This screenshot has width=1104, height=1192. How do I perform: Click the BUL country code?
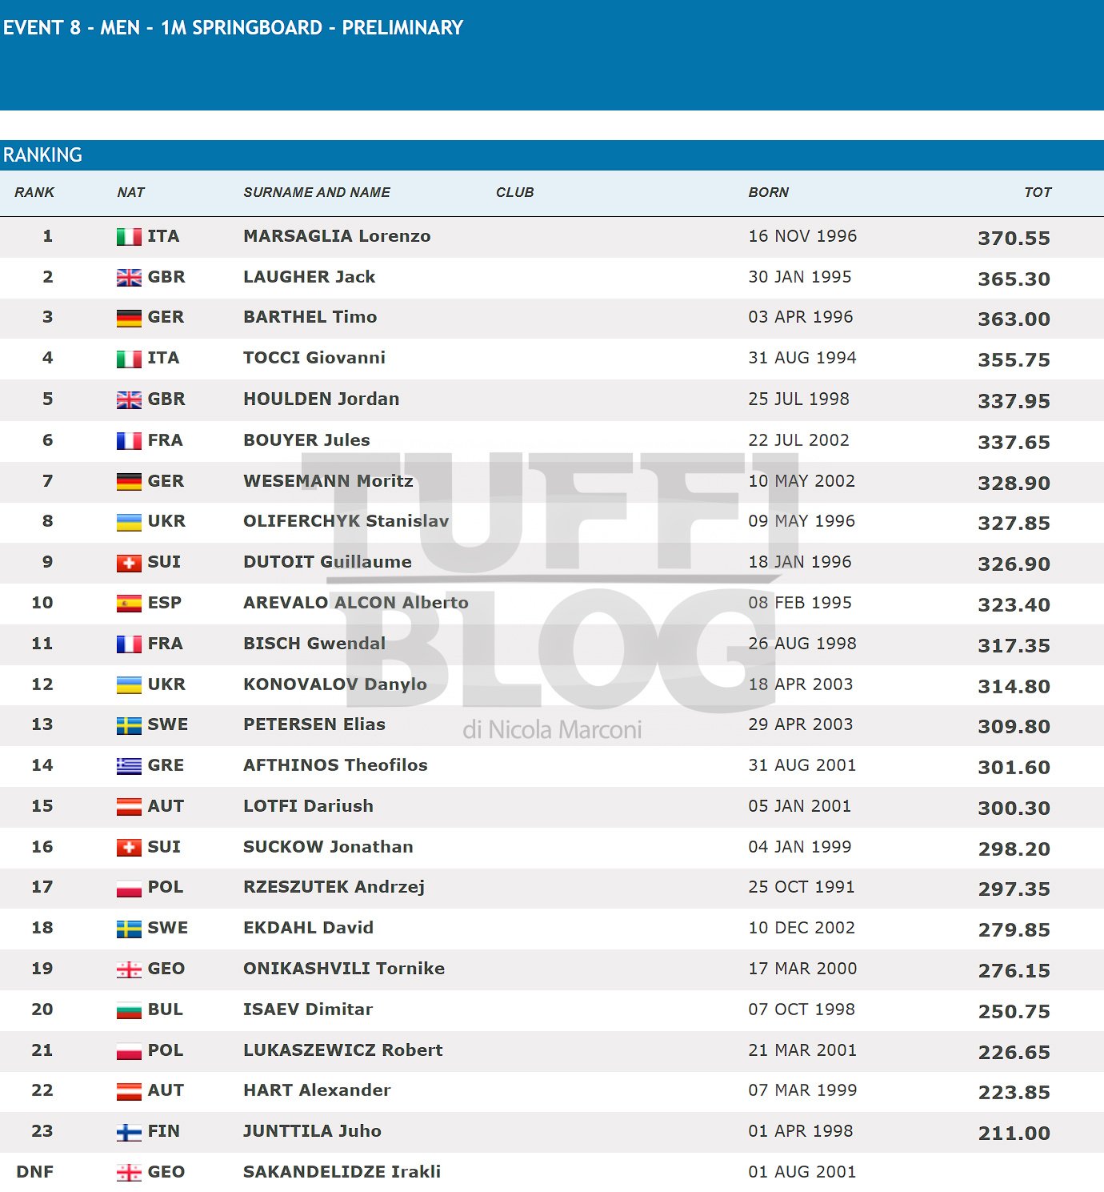166,1009
